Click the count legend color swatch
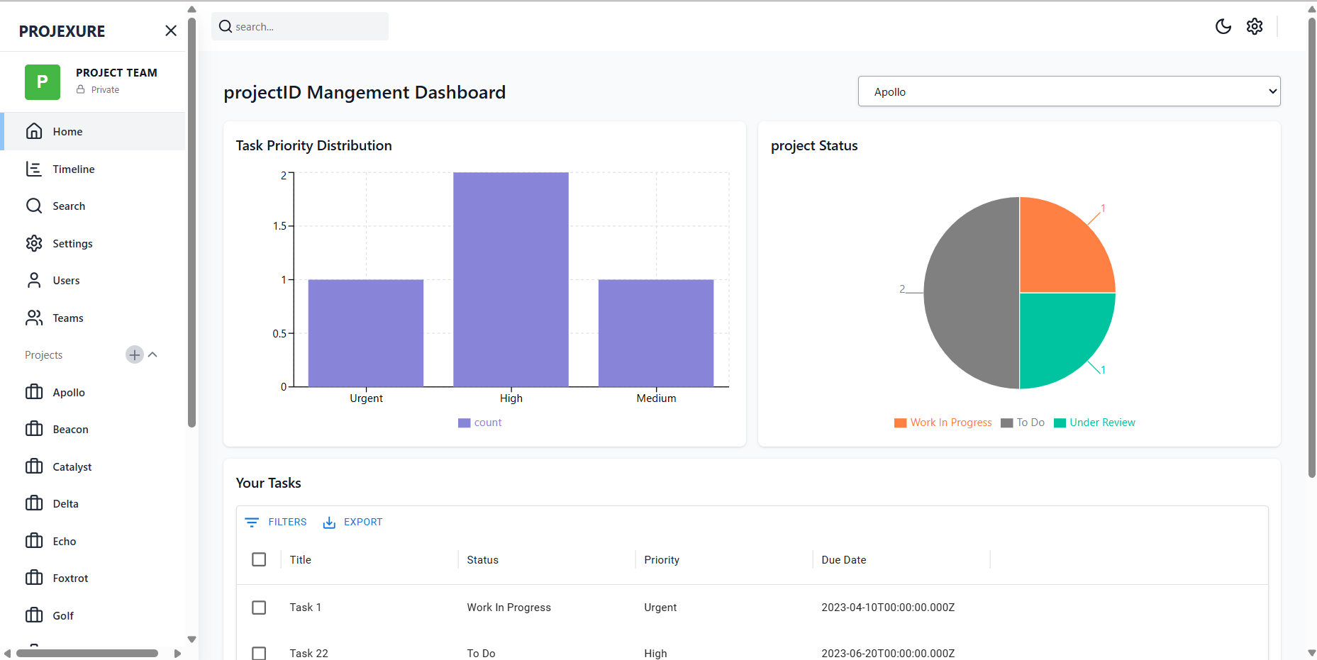 tap(465, 423)
